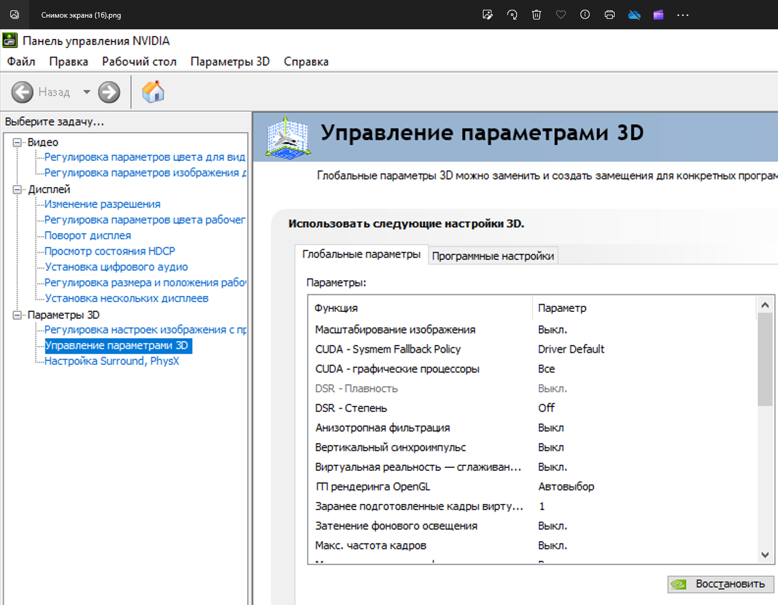778x605 pixels.
Task: Open the Изменение разрешения link
Action: [102, 204]
